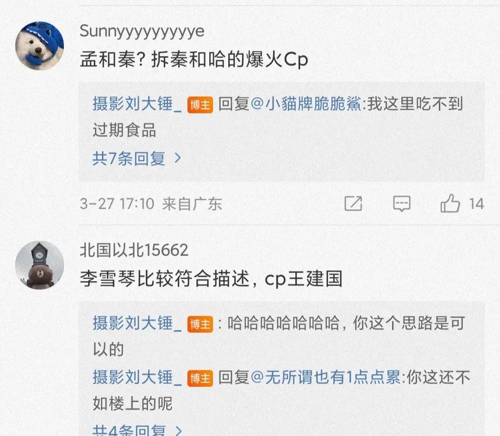Click the 博主 badge in the first reply
The image size is (500, 436).
(x=200, y=105)
